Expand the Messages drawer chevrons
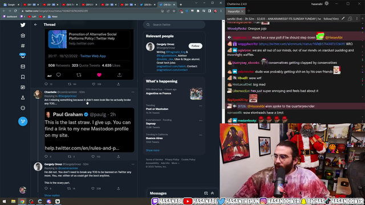Screen dimensions: 365x205 pyautogui.click(x=212, y=193)
